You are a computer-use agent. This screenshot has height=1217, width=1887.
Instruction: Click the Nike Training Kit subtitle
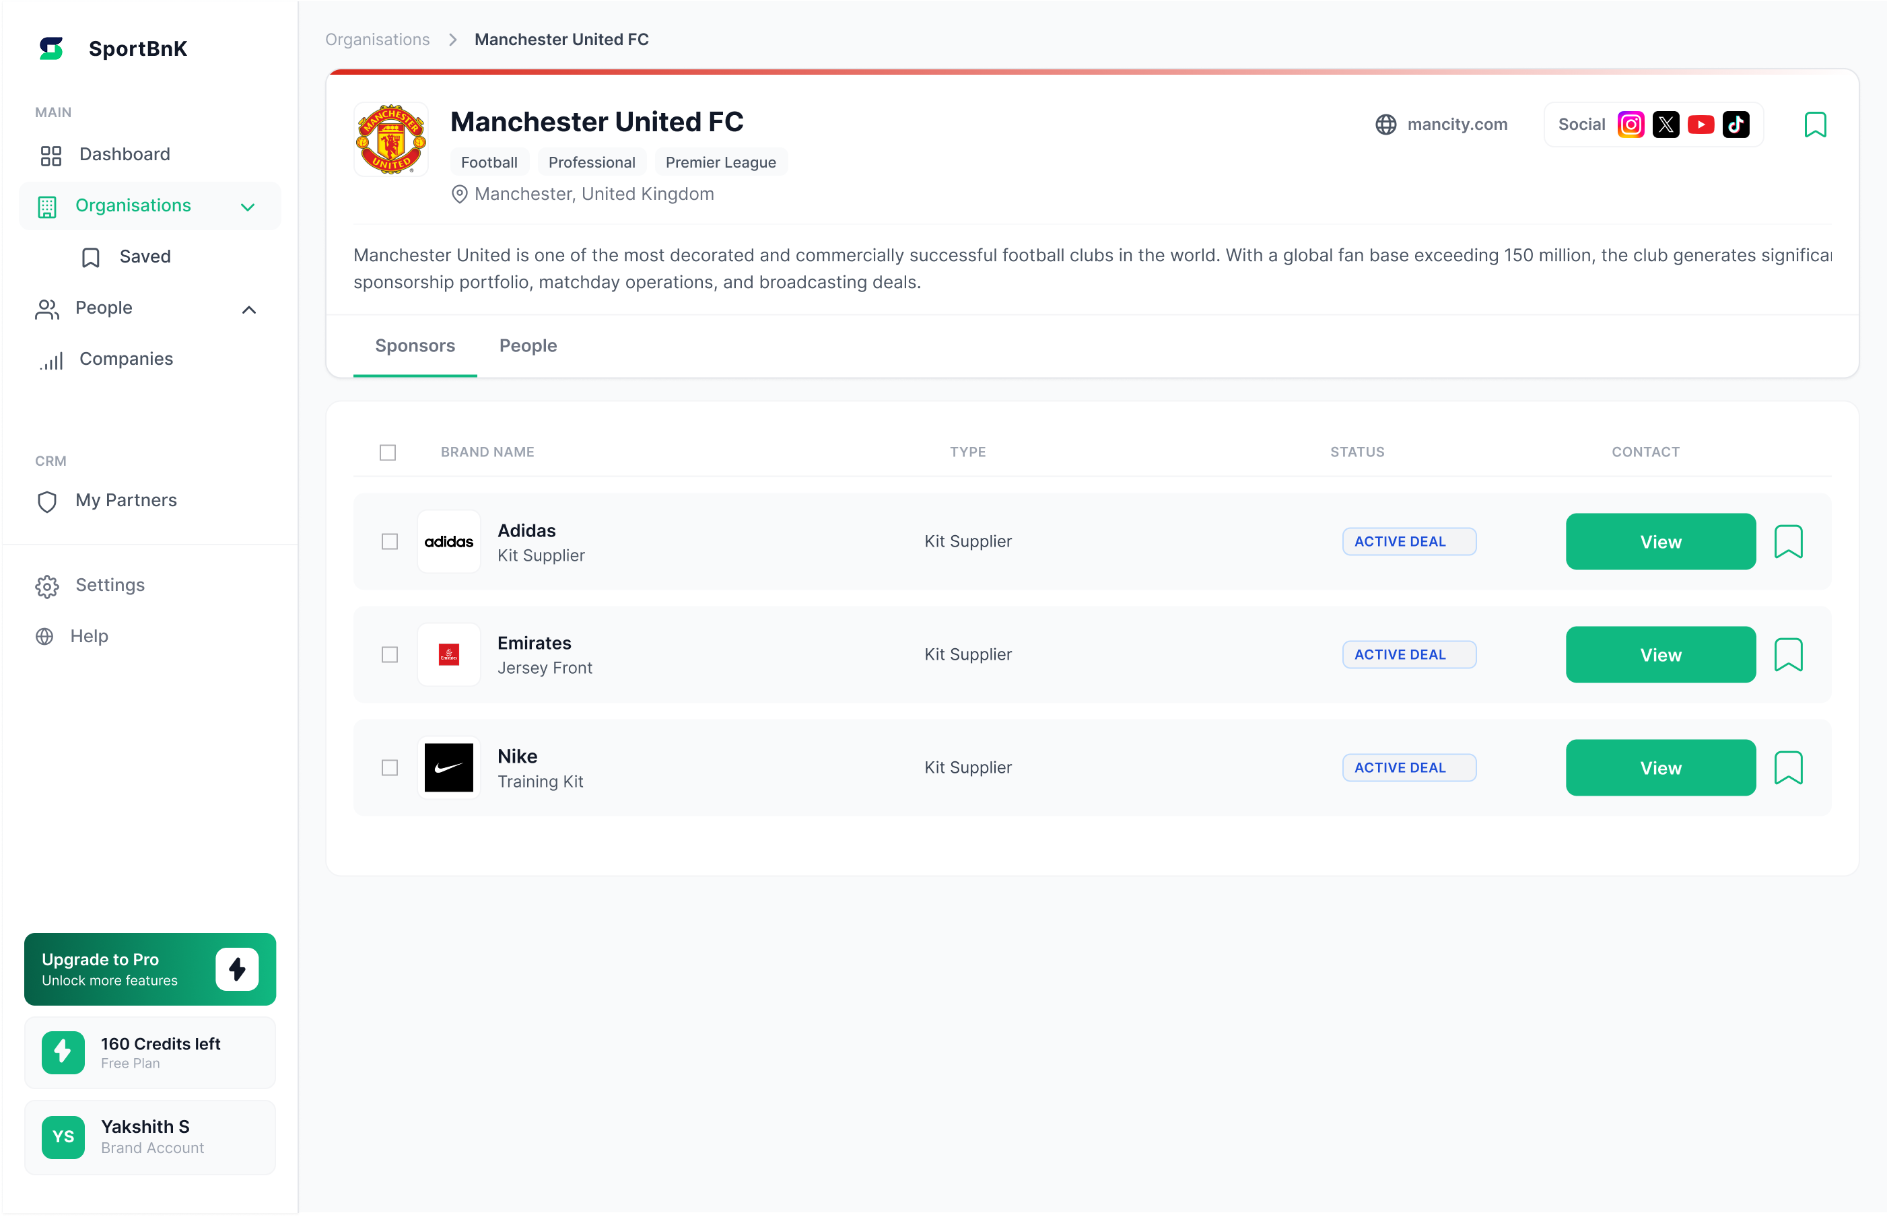coord(541,782)
